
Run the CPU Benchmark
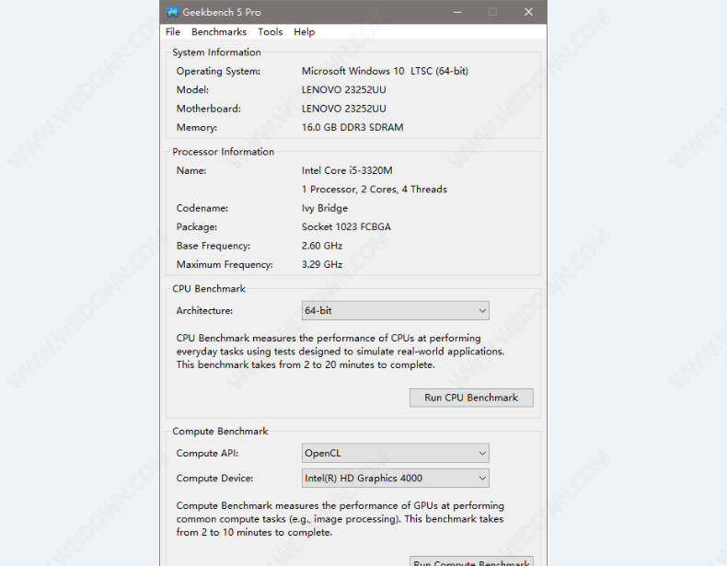click(471, 398)
